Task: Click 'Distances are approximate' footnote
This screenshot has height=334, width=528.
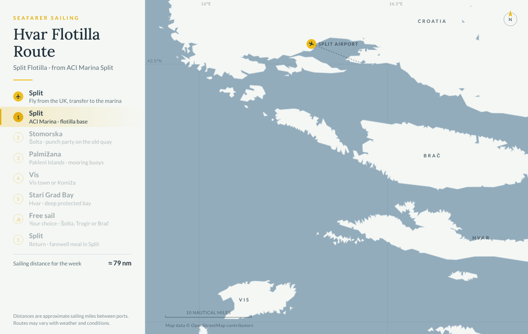Action: pos(71,319)
